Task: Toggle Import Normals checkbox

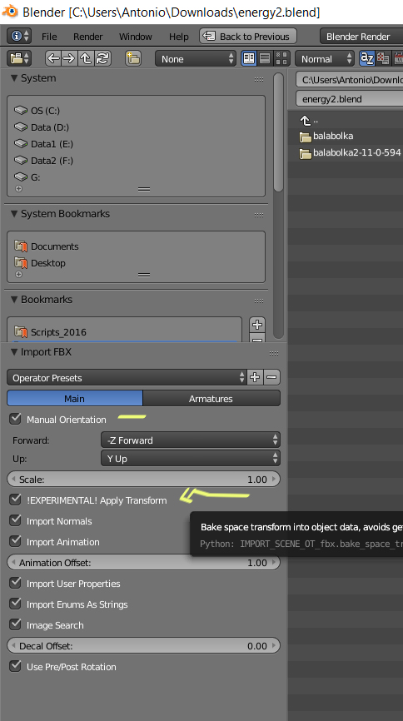Action: [16, 520]
